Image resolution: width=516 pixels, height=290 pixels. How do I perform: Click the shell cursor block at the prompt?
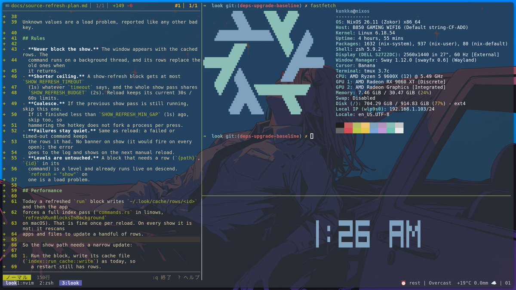click(x=312, y=136)
